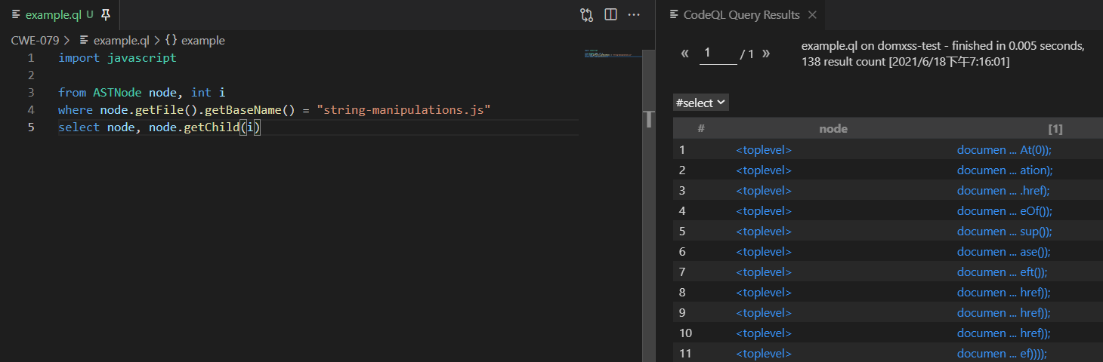1103x362 pixels.
Task: Click 'getChild' in the select line
Action: coord(212,127)
